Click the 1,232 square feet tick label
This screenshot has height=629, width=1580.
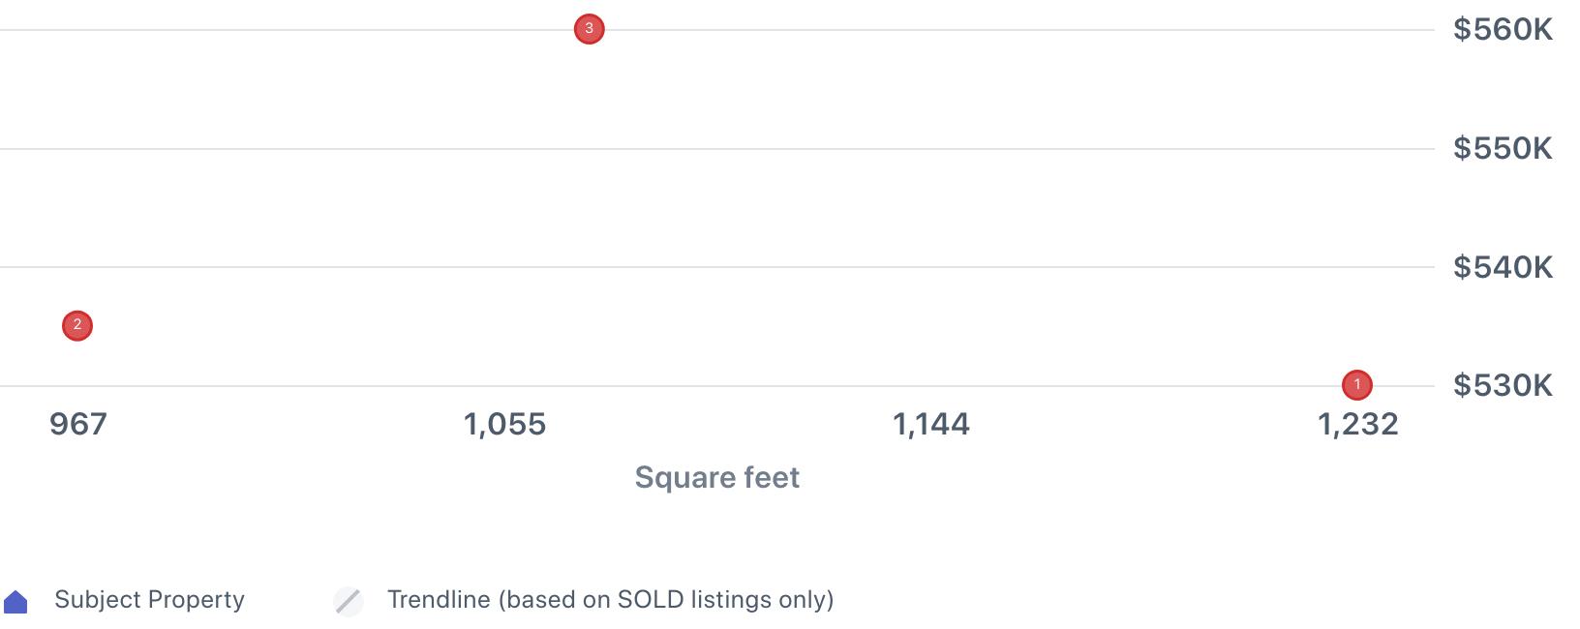[1357, 424]
